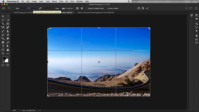Open the Window menu
Viewport: 199px width, 112px height.
click(x=80, y=1)
